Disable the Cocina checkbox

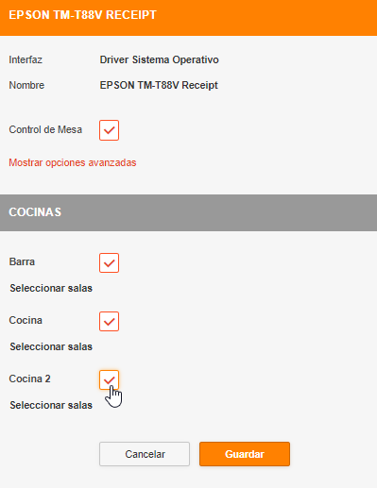109,321
